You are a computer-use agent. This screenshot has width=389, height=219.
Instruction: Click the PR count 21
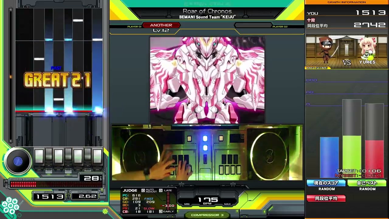pyautogui.click(x=138, y=208)
